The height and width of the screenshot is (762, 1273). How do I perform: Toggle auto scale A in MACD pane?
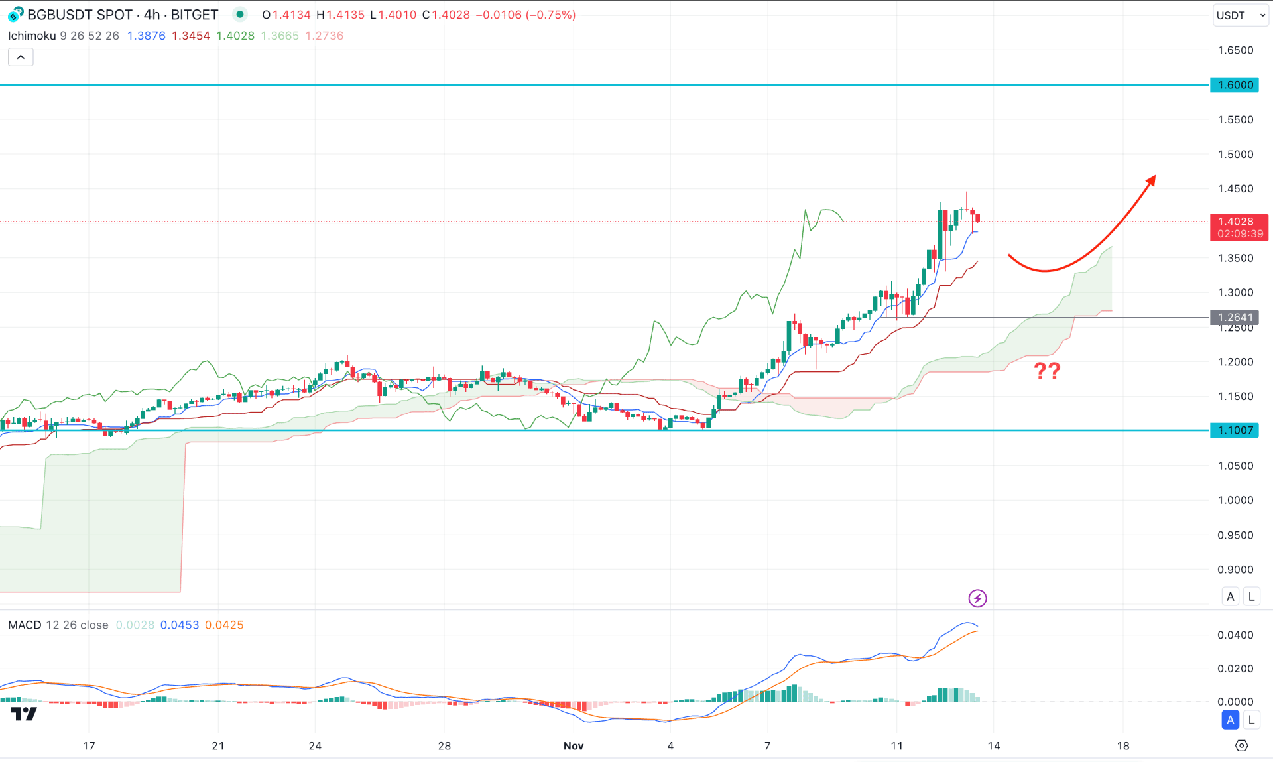(x=1231, y=720)
